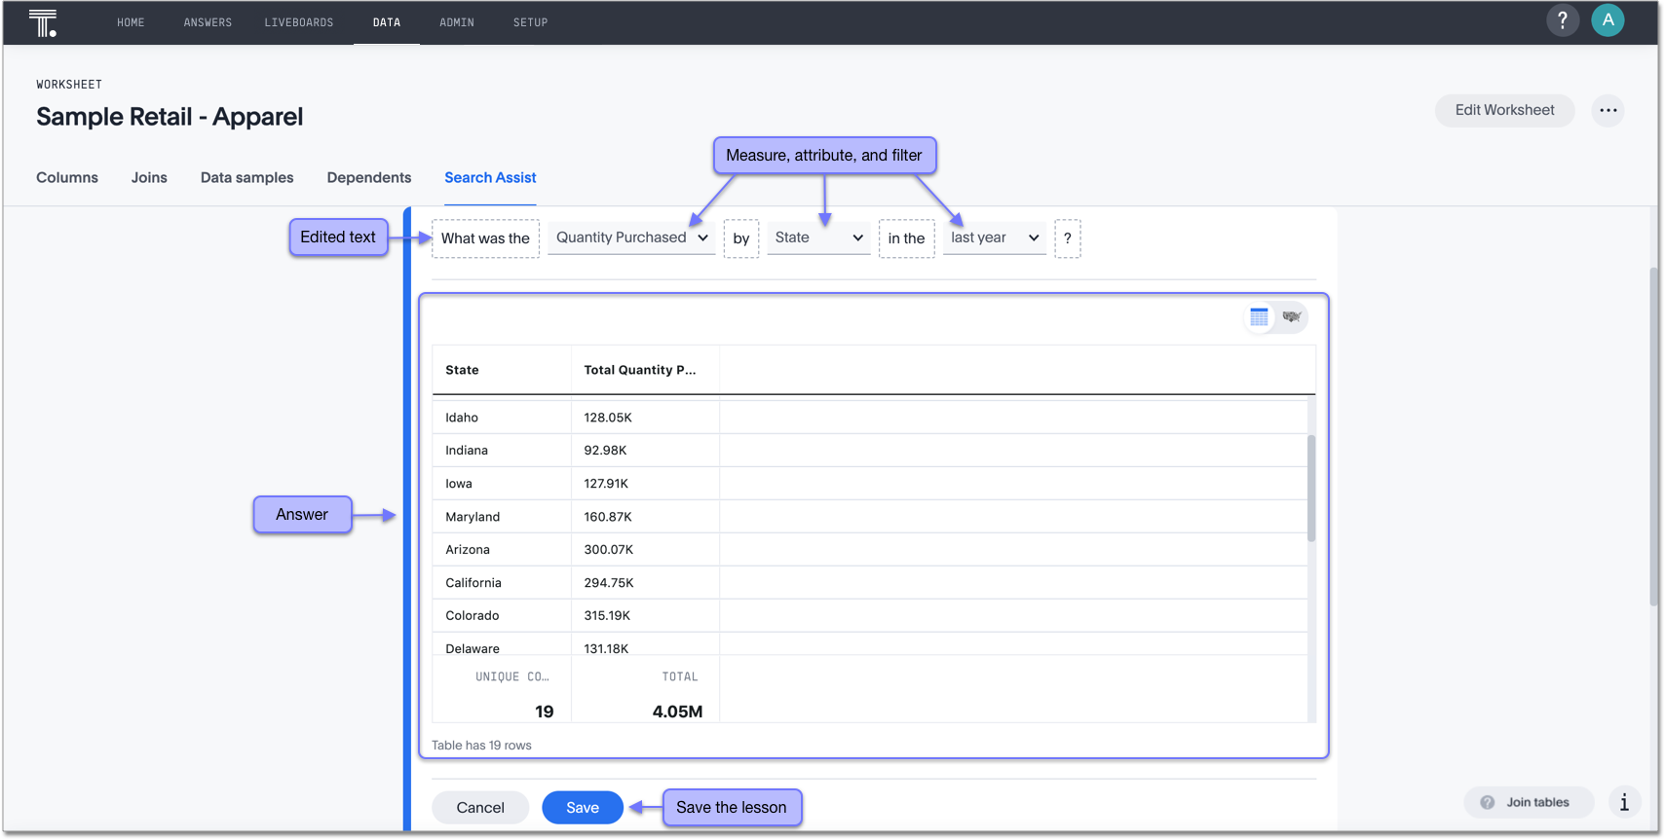Open the more options ellipsis menu

[x=1608, y=111]
